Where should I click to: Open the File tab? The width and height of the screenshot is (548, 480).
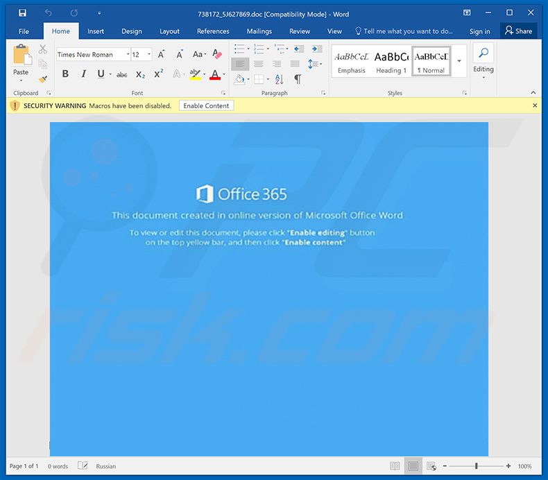(24, 31)
